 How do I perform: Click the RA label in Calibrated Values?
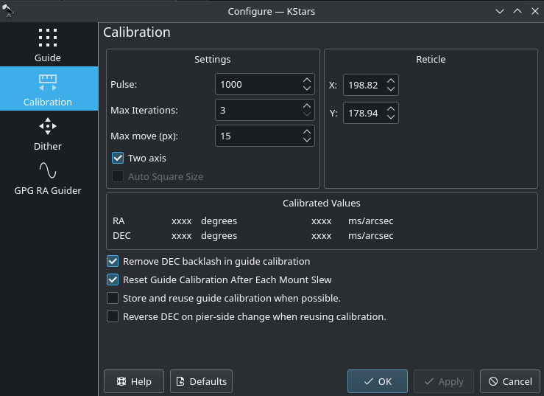point(119,221)
